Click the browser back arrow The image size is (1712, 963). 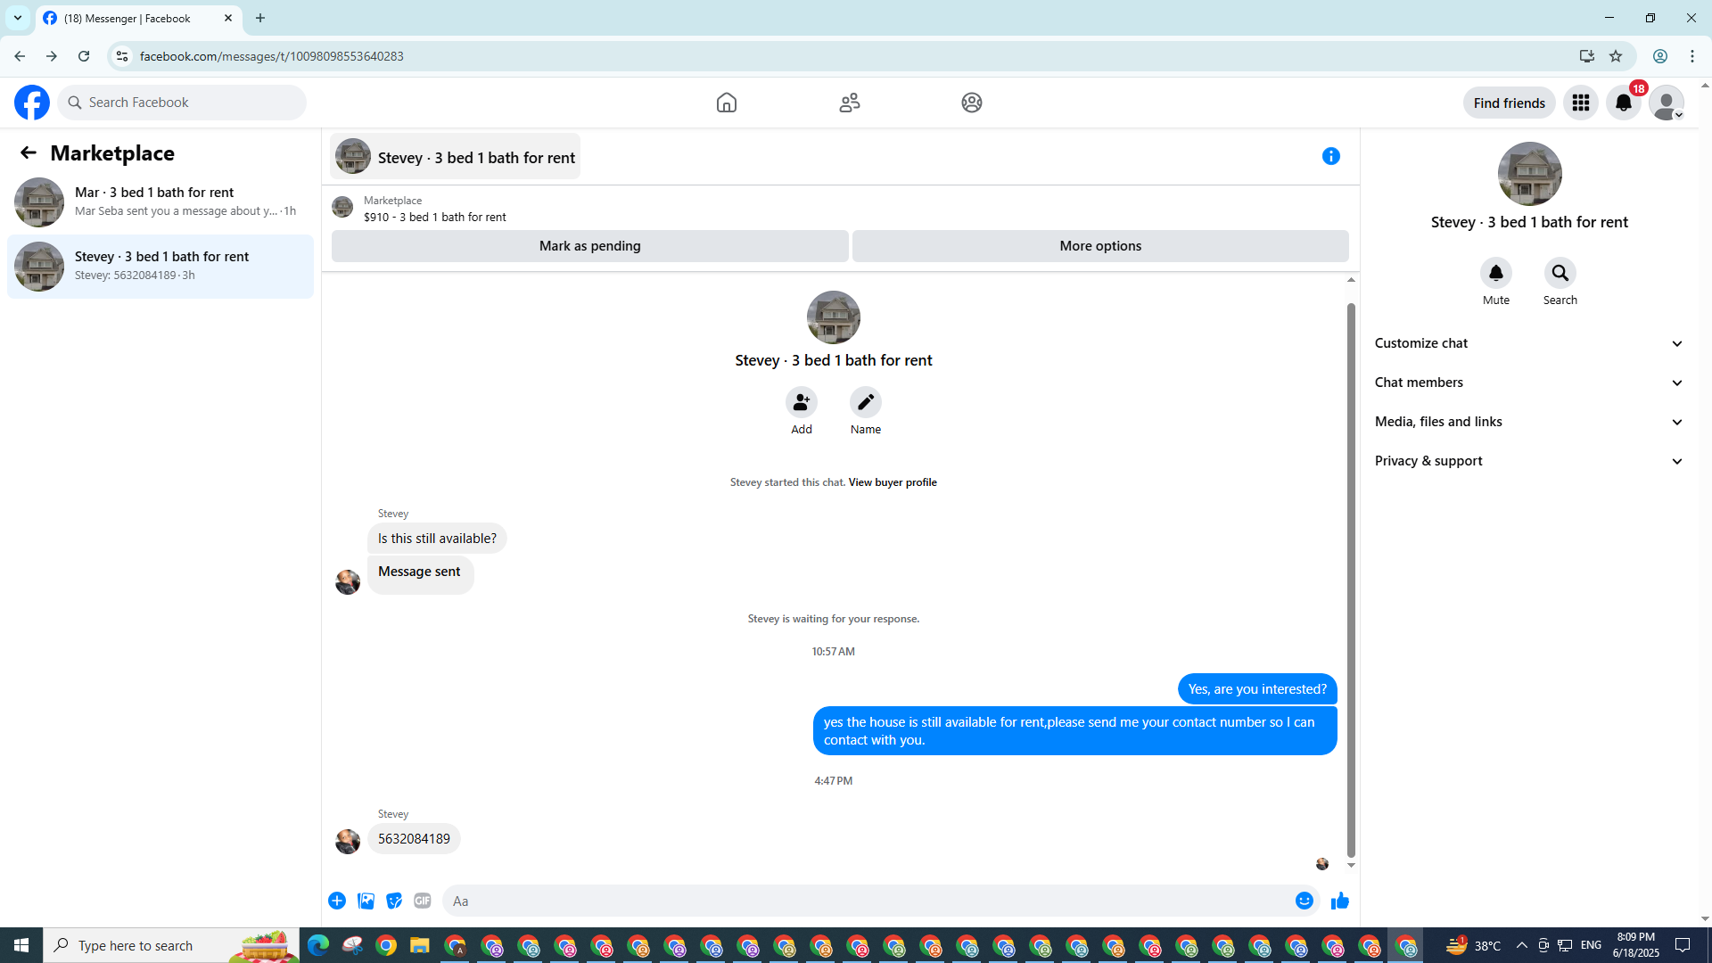coord(20,56)
